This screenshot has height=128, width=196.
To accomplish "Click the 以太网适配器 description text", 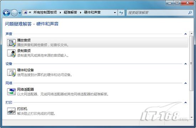I will (x=63, y=94).
